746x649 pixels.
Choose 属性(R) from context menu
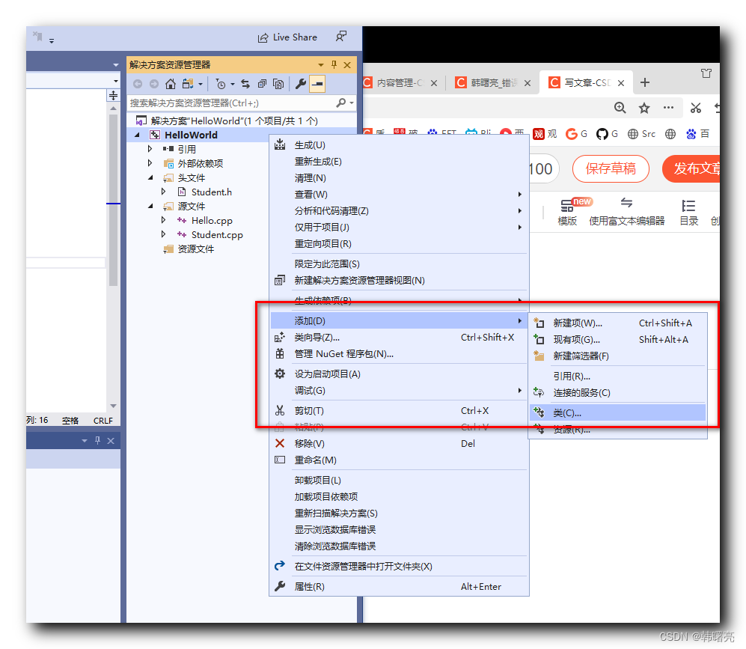tap(399, 587)
